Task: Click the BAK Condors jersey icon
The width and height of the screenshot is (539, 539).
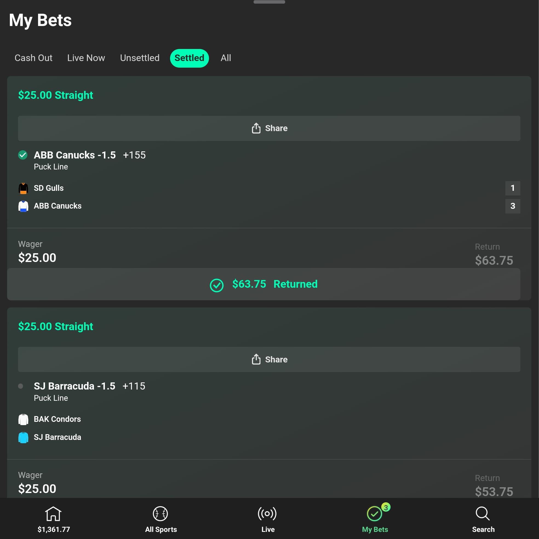Action: click(23, 419)
